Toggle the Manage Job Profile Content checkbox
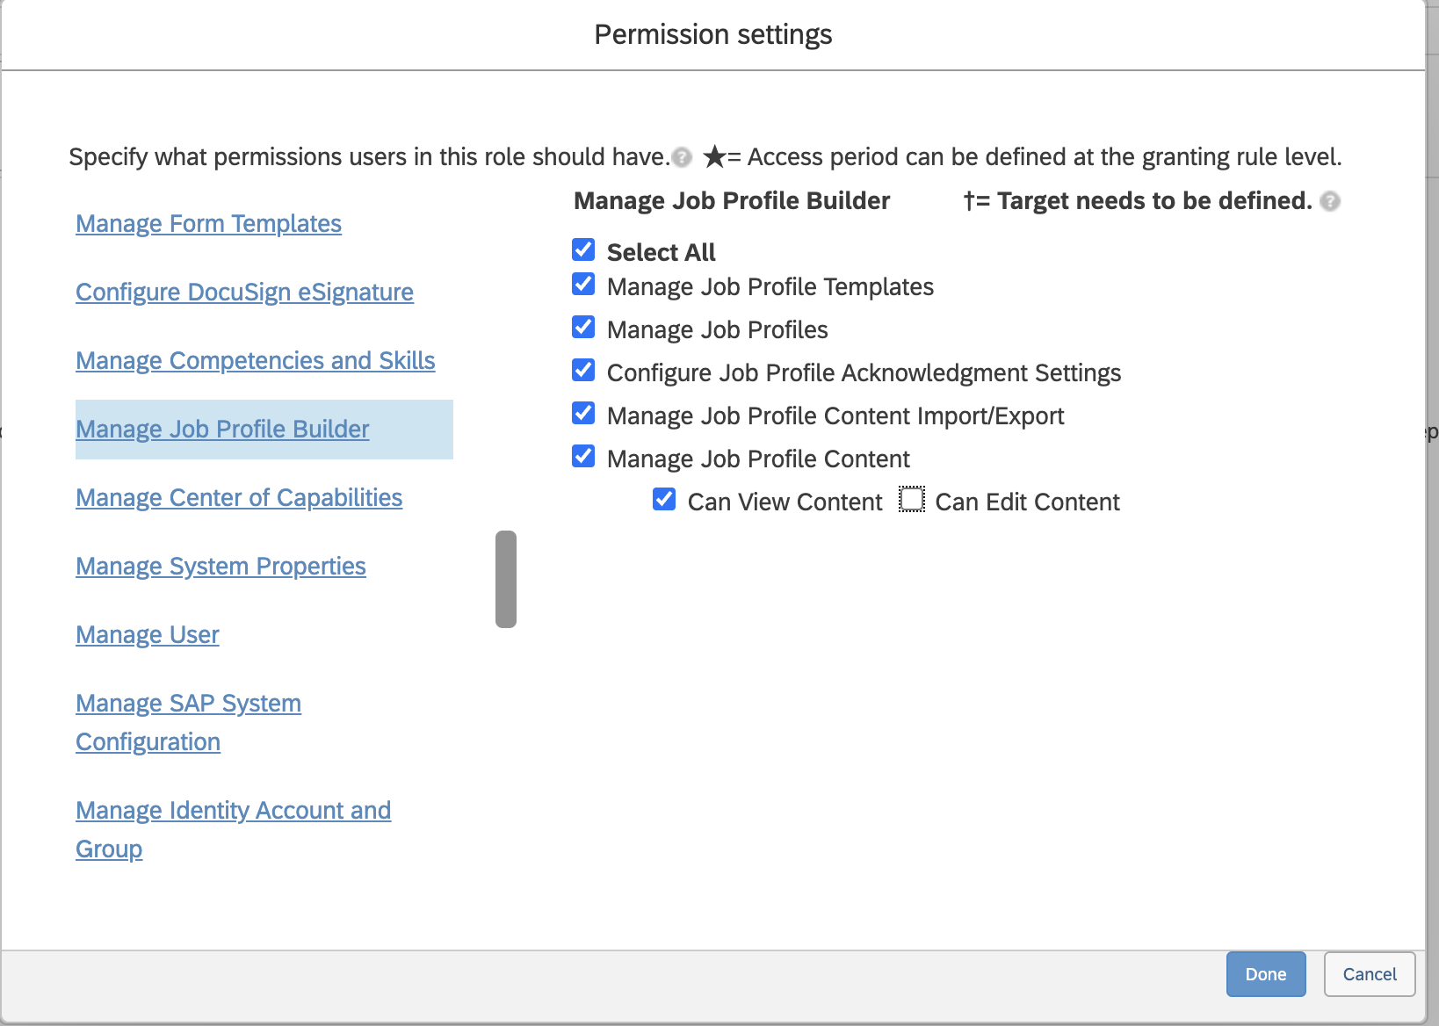Screen dimensions: 1439x1026 583,458
